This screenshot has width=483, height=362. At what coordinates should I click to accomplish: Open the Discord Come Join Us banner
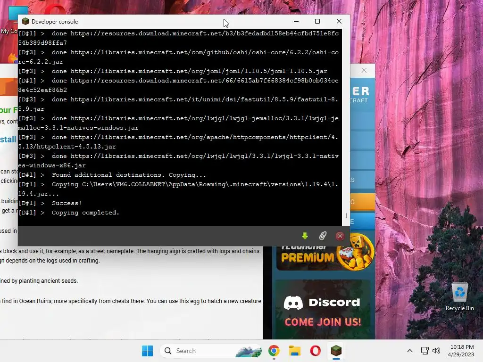click(323, 309)
